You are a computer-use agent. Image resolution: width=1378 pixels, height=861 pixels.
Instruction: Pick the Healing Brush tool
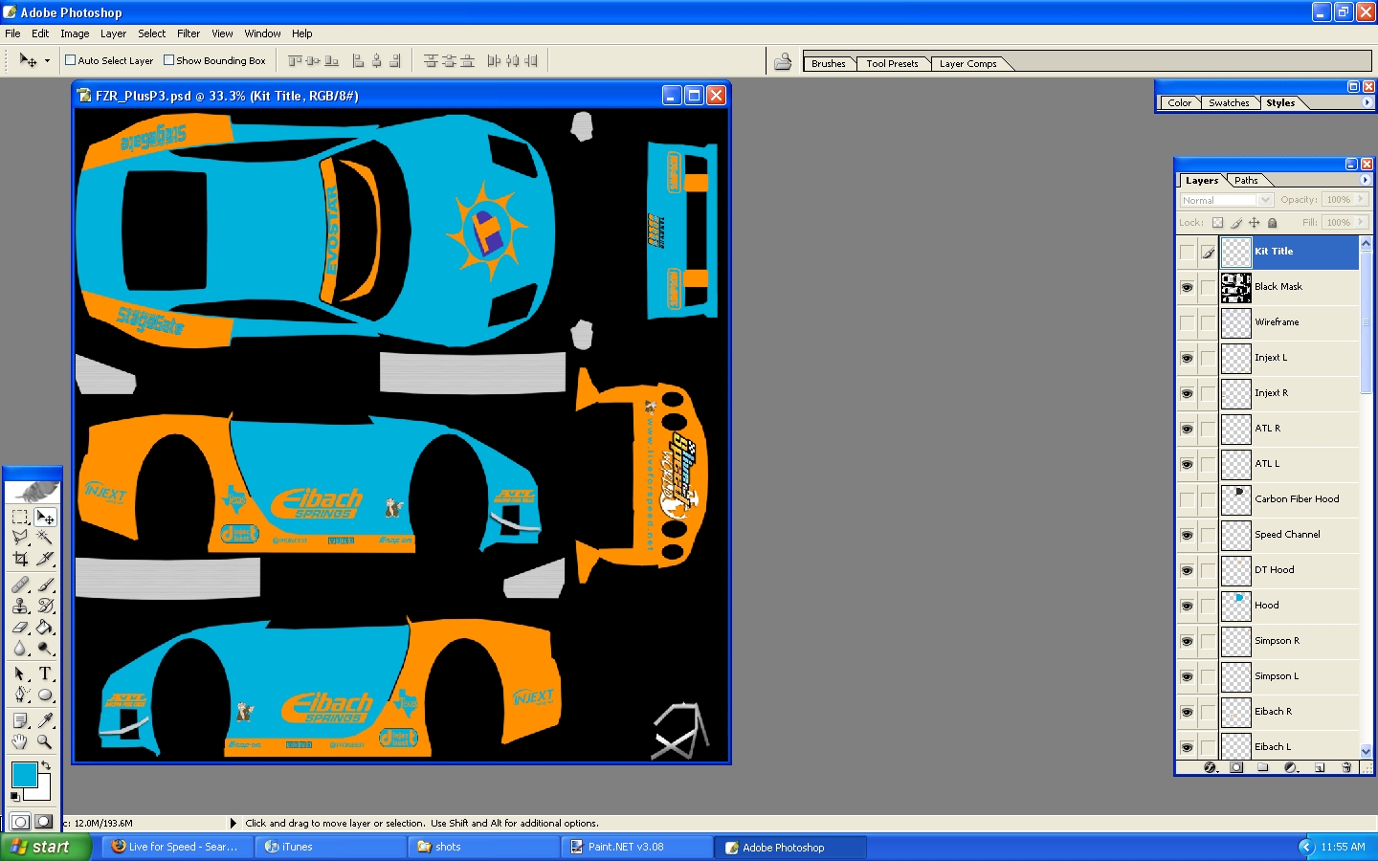20,585
